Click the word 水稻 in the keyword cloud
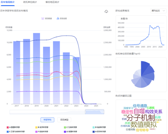Image resolution: width=168 pixels, height=134 pixels. (127, 123)
